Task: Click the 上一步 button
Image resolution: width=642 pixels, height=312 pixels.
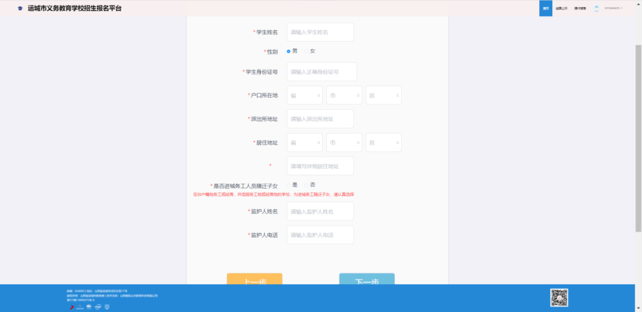Action: click(x=254, y=279)
